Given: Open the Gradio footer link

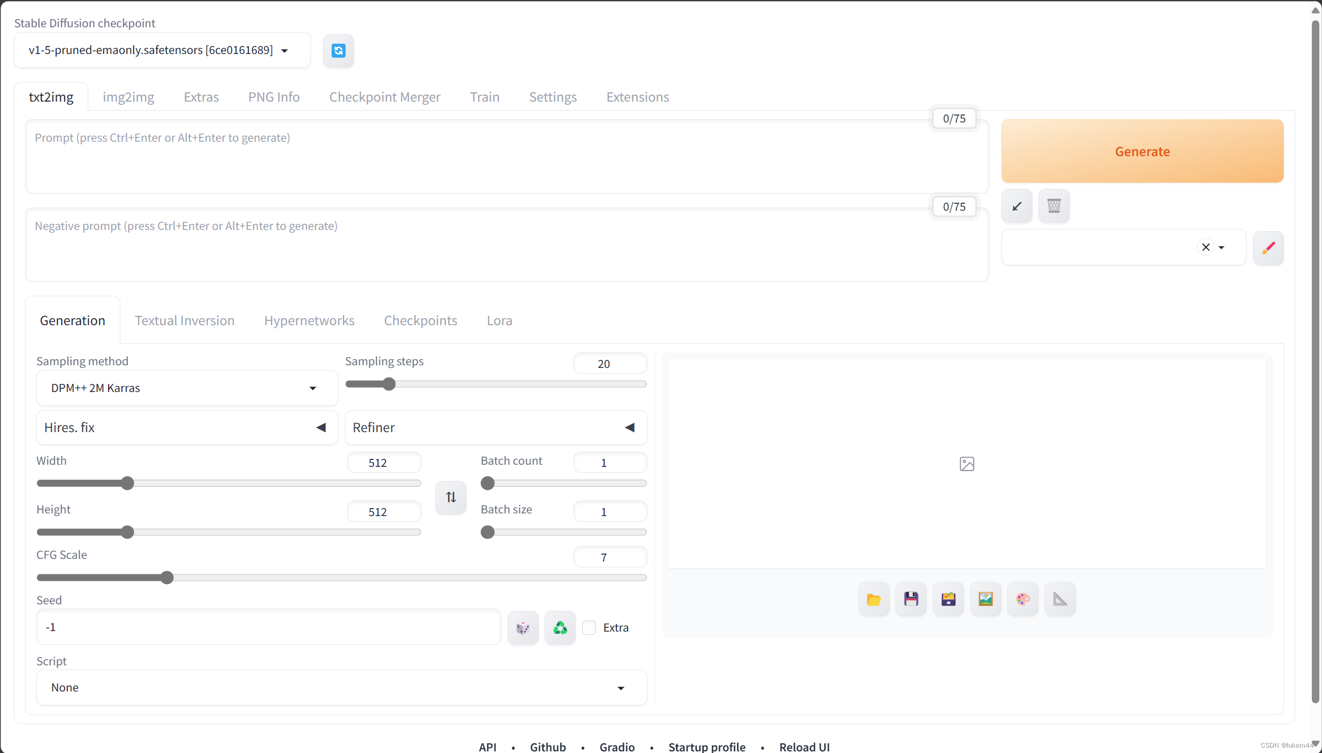Looking at the screenshot, I should pyautogui.click(x=617, y=747).
